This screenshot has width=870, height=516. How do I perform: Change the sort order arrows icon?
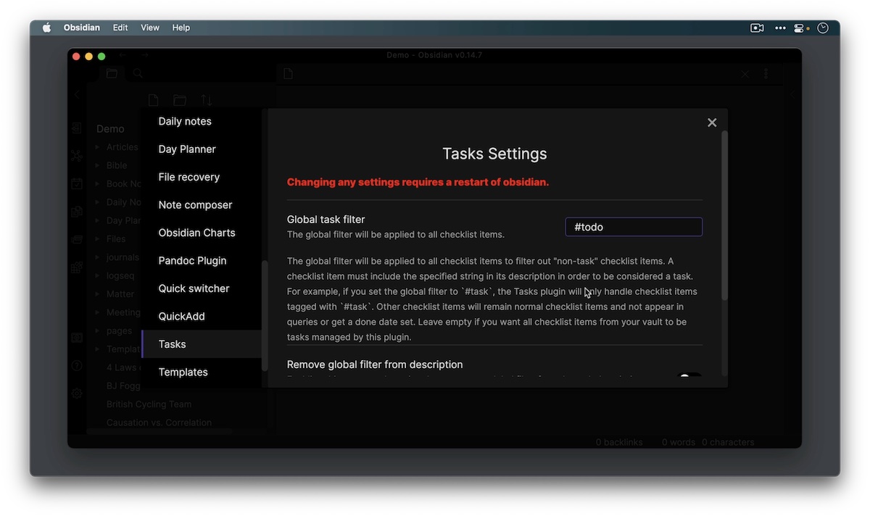(x=207, y=101)
